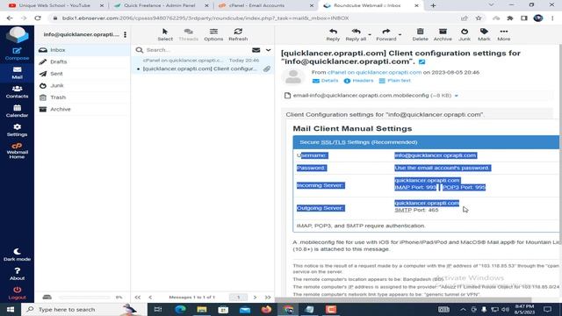Mark the message as Junk

pos(465,35)
